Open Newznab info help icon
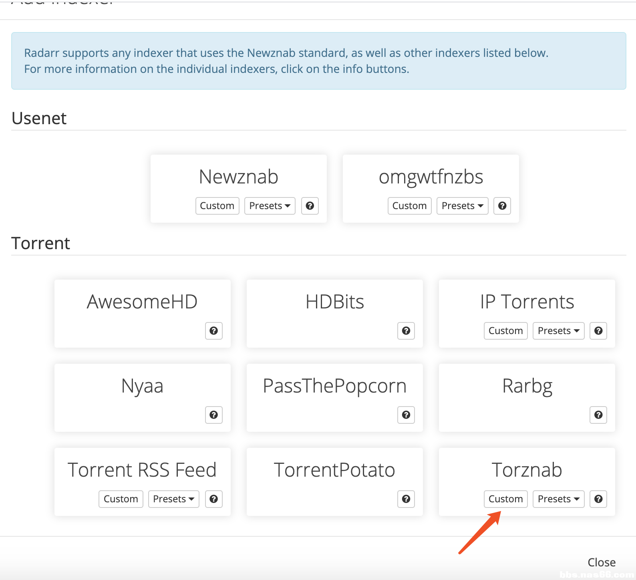636x580 pixels. 310,206
